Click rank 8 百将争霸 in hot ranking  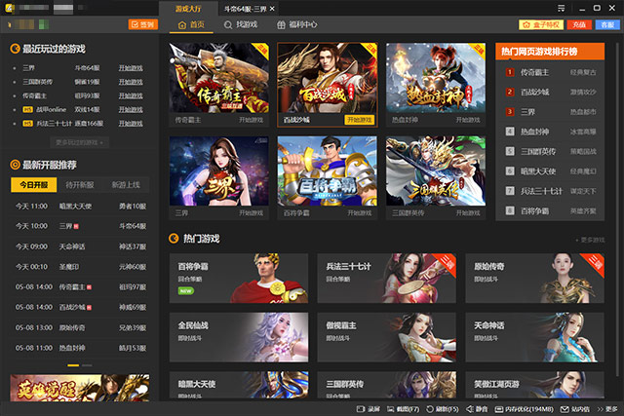(x=550, y=211)
